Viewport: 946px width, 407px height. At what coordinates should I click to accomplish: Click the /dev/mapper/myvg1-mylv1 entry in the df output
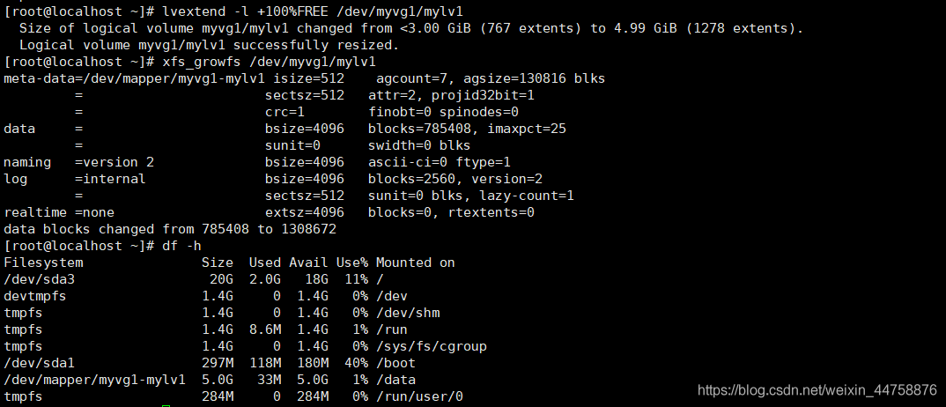95,380
